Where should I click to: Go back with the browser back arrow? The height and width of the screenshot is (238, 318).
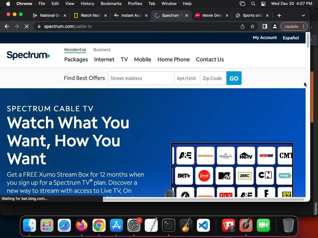(7, 26)
